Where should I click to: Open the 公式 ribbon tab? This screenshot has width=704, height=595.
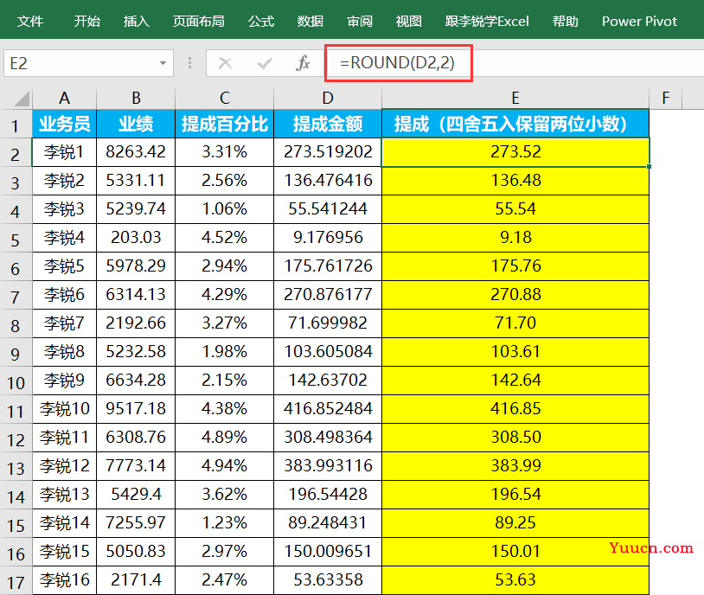pyautogui.click(x=260, y=21)
